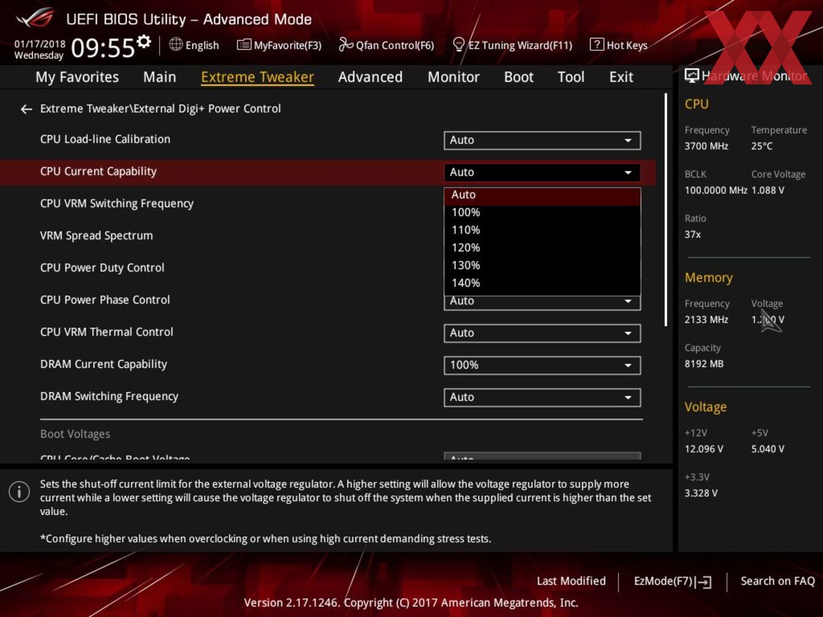Image resolution: width=823 pixels, height=617 pixels.
Task: Select the CPU Current Capability row
Action: click(x=327, y=172)
